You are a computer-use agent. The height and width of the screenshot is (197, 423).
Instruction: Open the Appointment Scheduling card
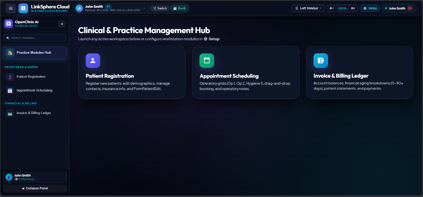[245, 72]
